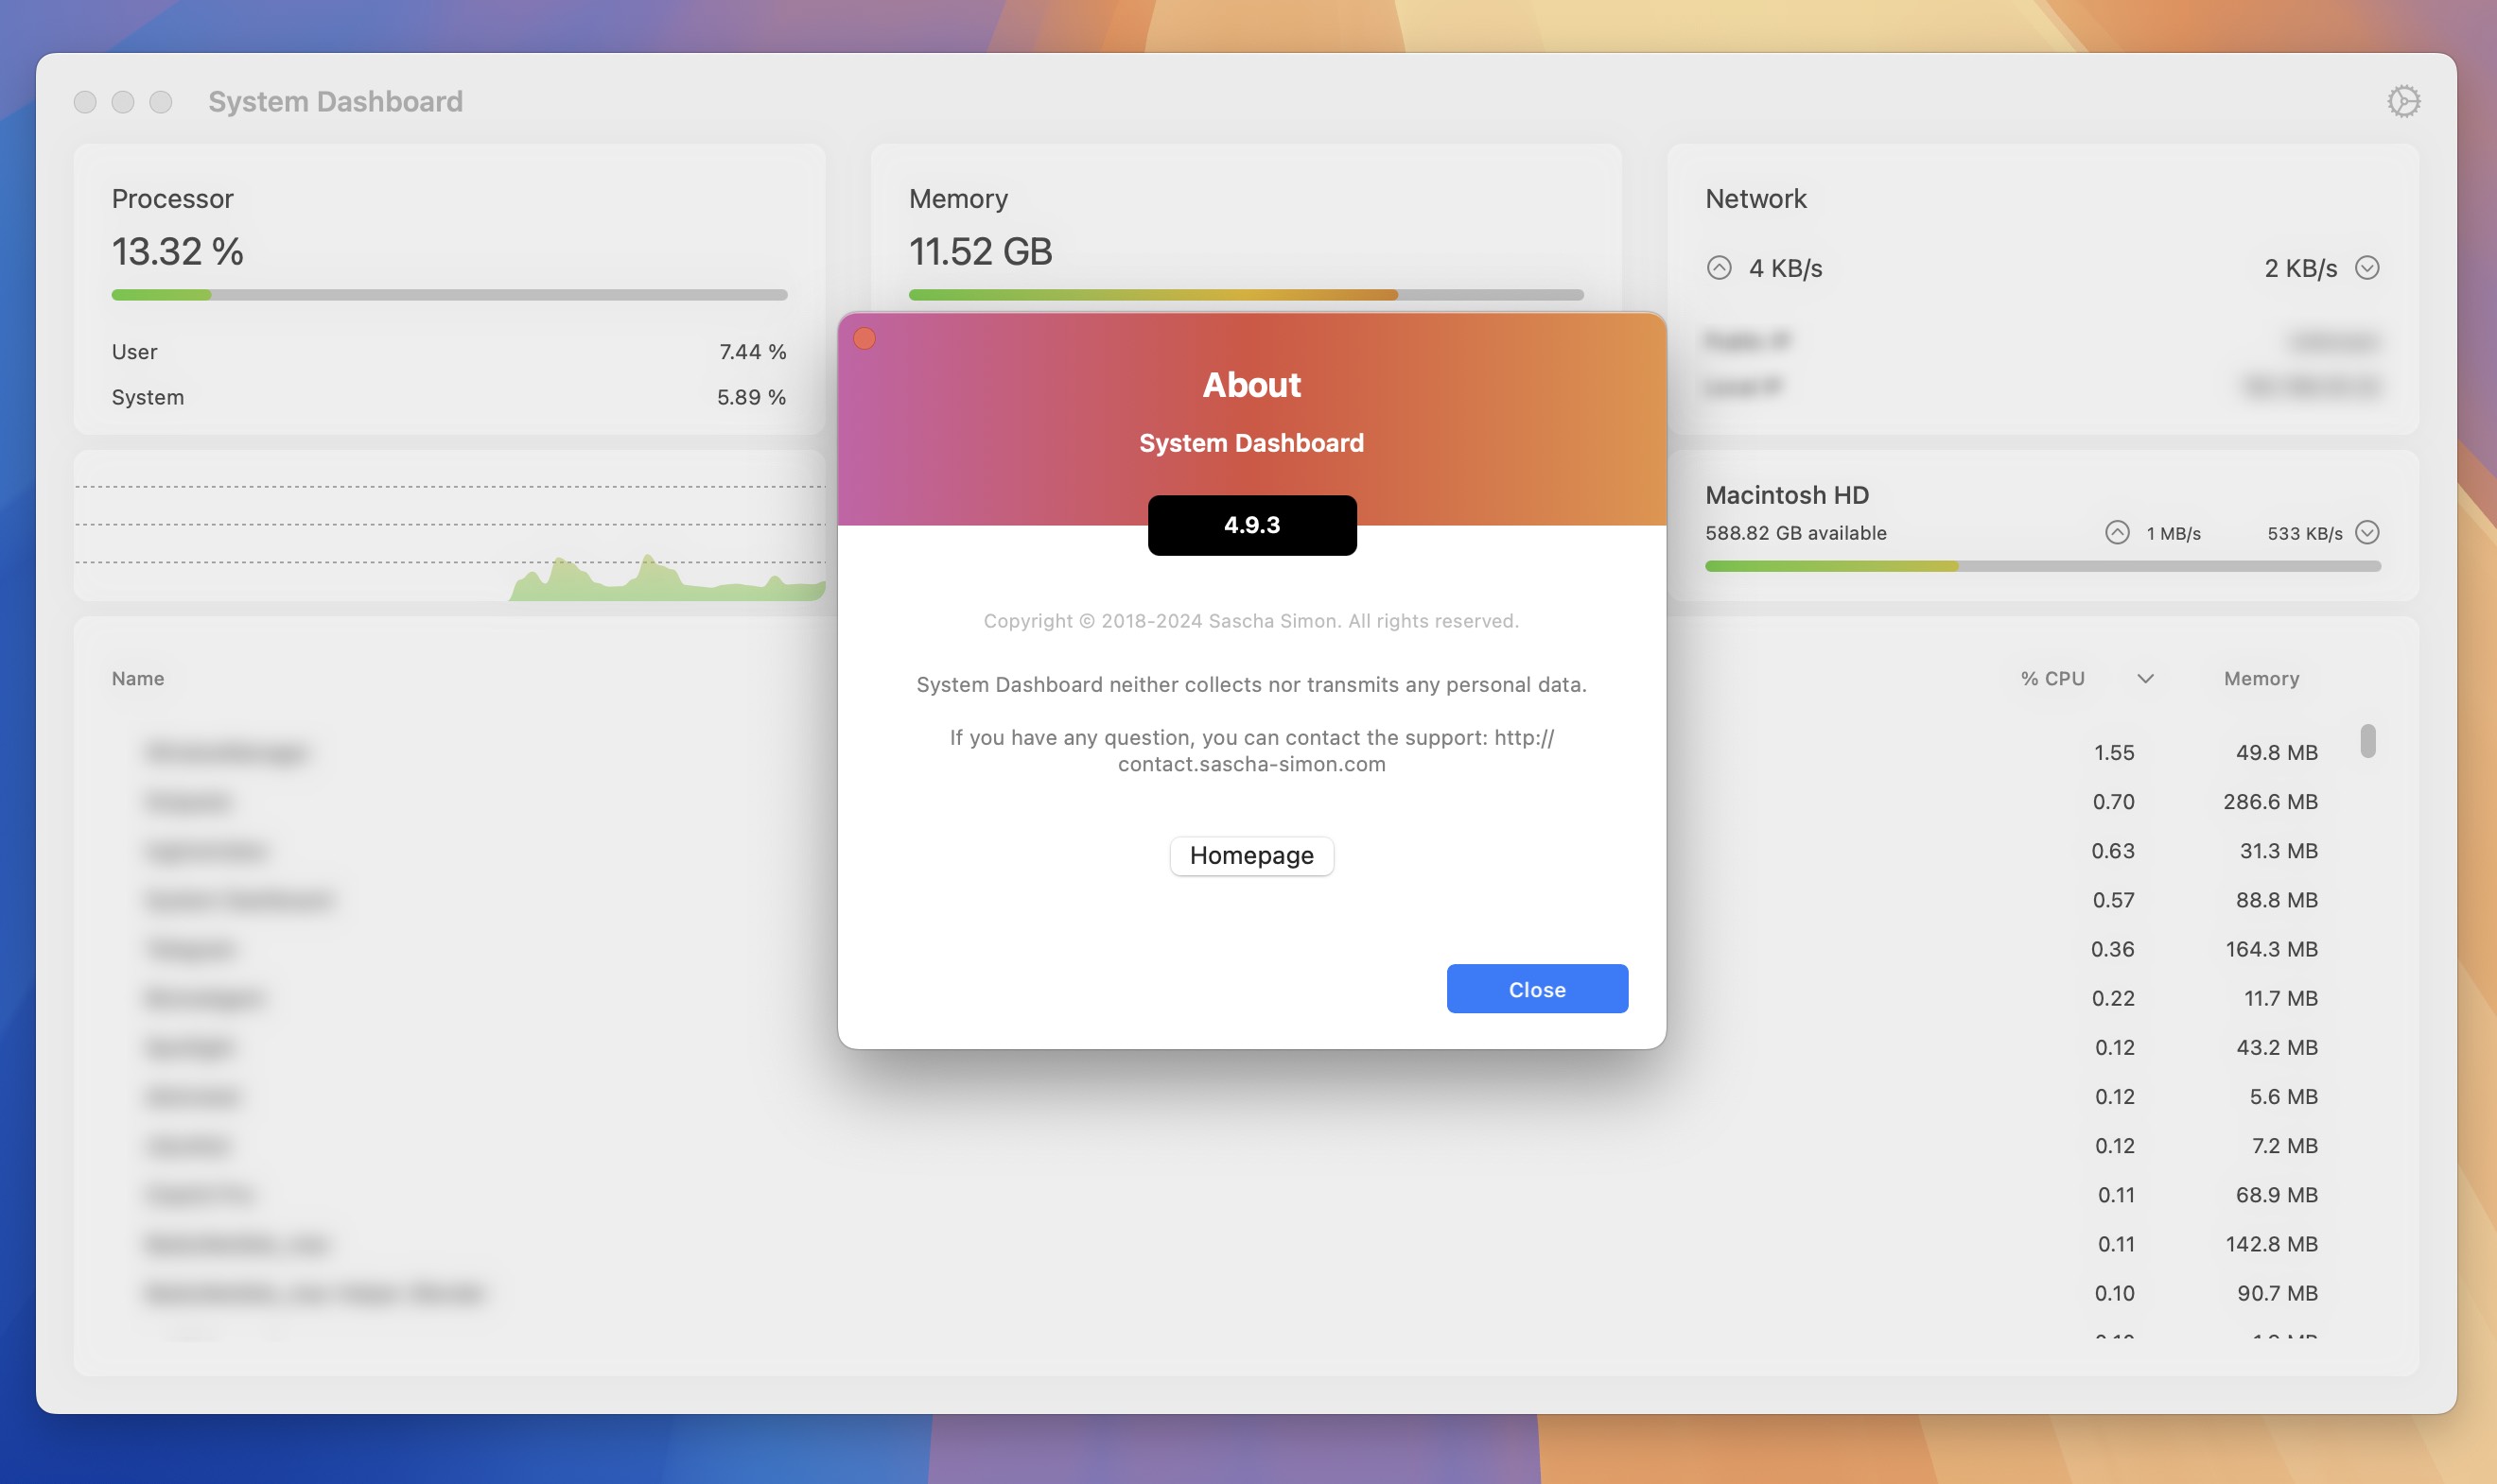Click the Close button in About dialog
The image size is (2497, 1484).
point(1537,988)
